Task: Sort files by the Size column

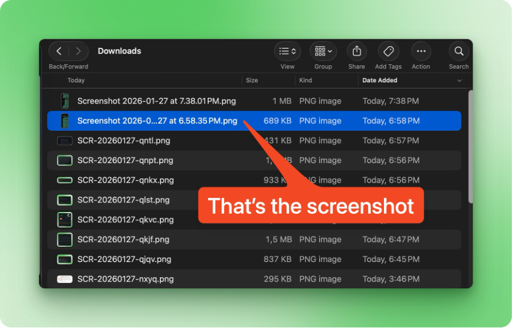Action: [251, 80]
